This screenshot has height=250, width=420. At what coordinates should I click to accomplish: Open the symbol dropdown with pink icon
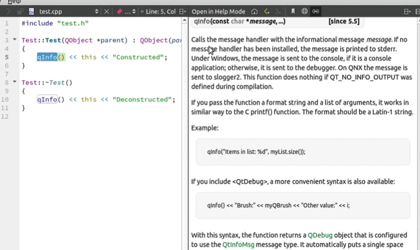126,11
